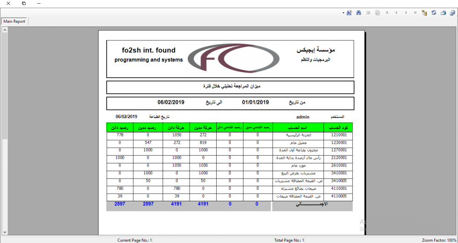458x243 pixels.
Task: Go to the next page
Action: (x=406, y=13)
